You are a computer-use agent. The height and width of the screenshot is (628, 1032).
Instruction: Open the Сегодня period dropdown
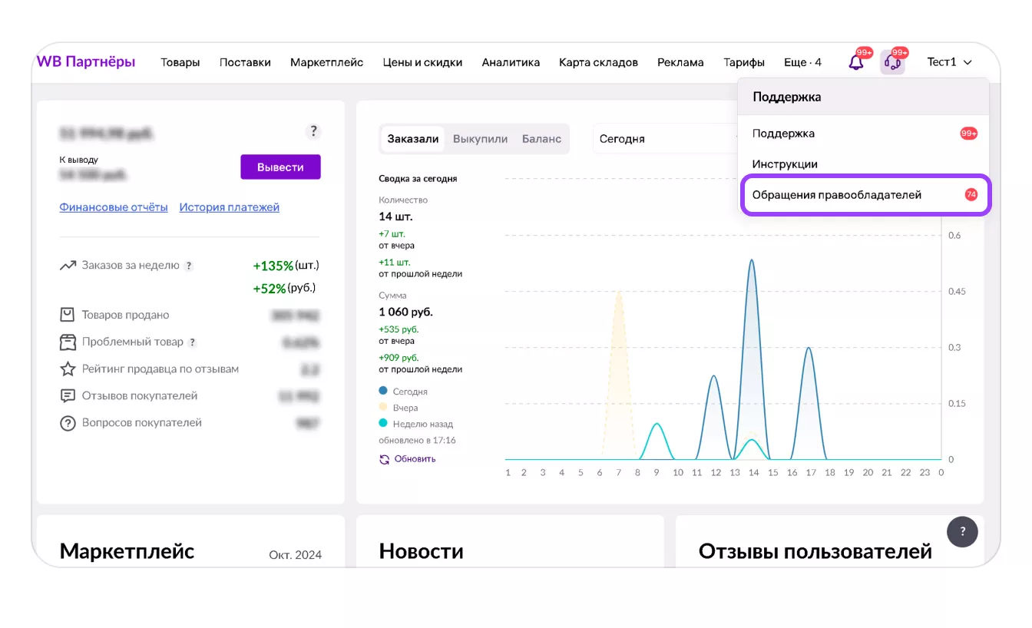[x=666, y=139]
